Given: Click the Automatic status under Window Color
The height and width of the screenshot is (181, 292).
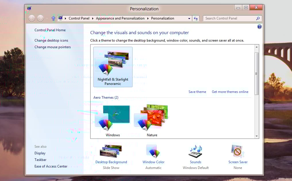Looking at the screenshot, I should 153,168.
